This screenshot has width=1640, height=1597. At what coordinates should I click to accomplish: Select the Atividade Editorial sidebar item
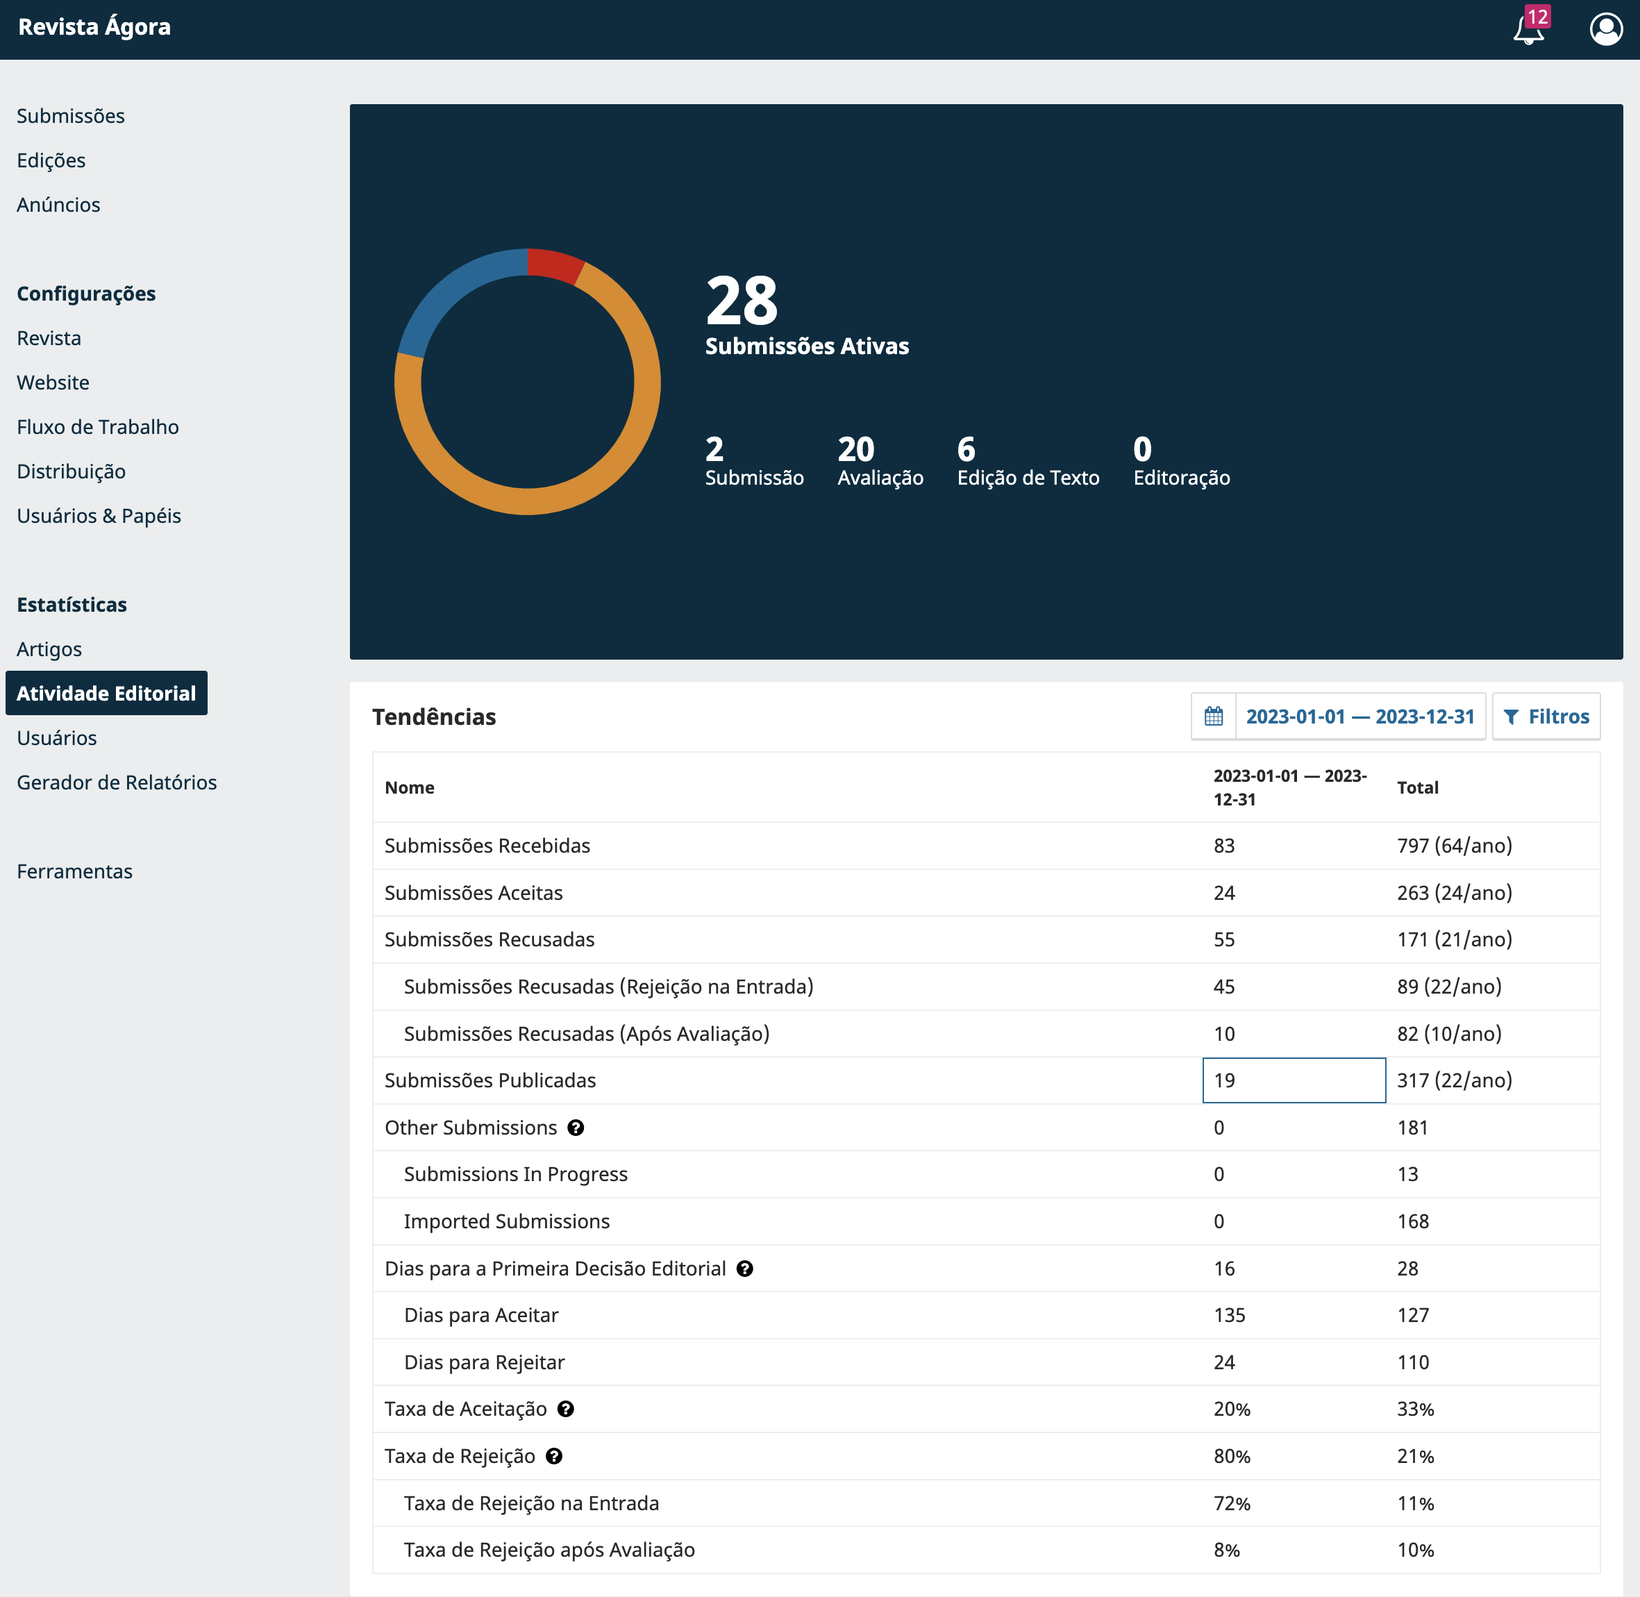[x=106, y=693]
